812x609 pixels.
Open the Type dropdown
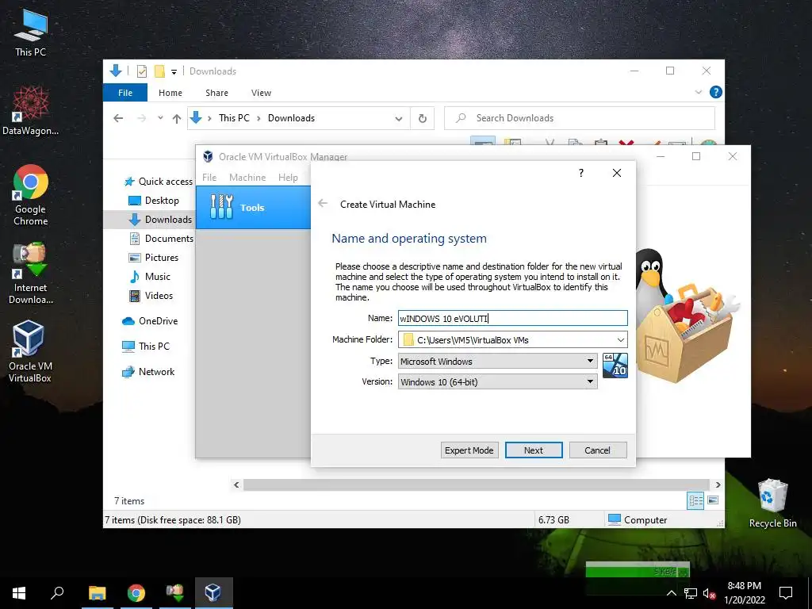click(x=590, y=361)
